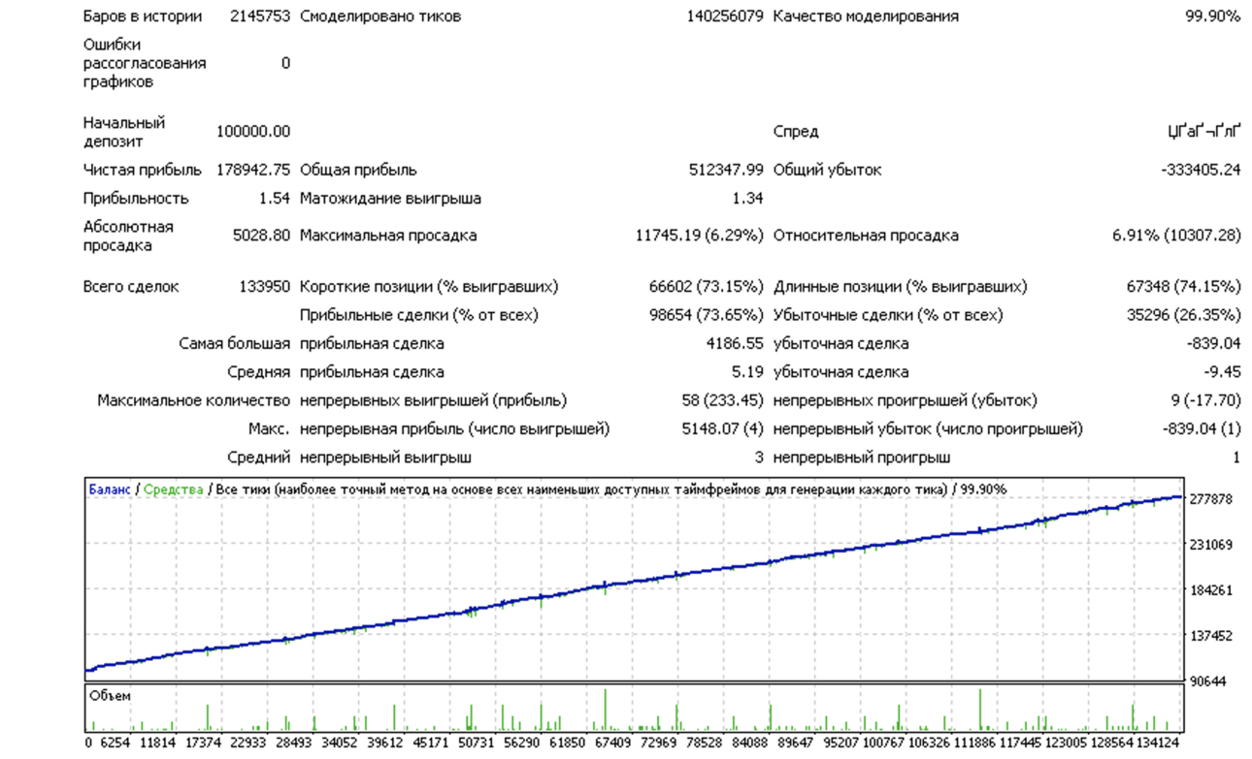This screenshot has height=759, width=1252.
Task: Click the relative drawdown value 6.91% (10307.28)
Action: tap(1176, 236)
